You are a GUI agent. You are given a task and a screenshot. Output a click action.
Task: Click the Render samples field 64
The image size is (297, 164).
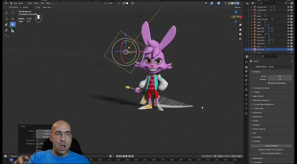point(280,76)
